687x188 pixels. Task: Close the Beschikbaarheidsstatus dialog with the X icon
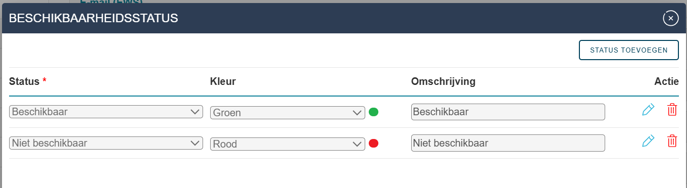click(670, 18)
